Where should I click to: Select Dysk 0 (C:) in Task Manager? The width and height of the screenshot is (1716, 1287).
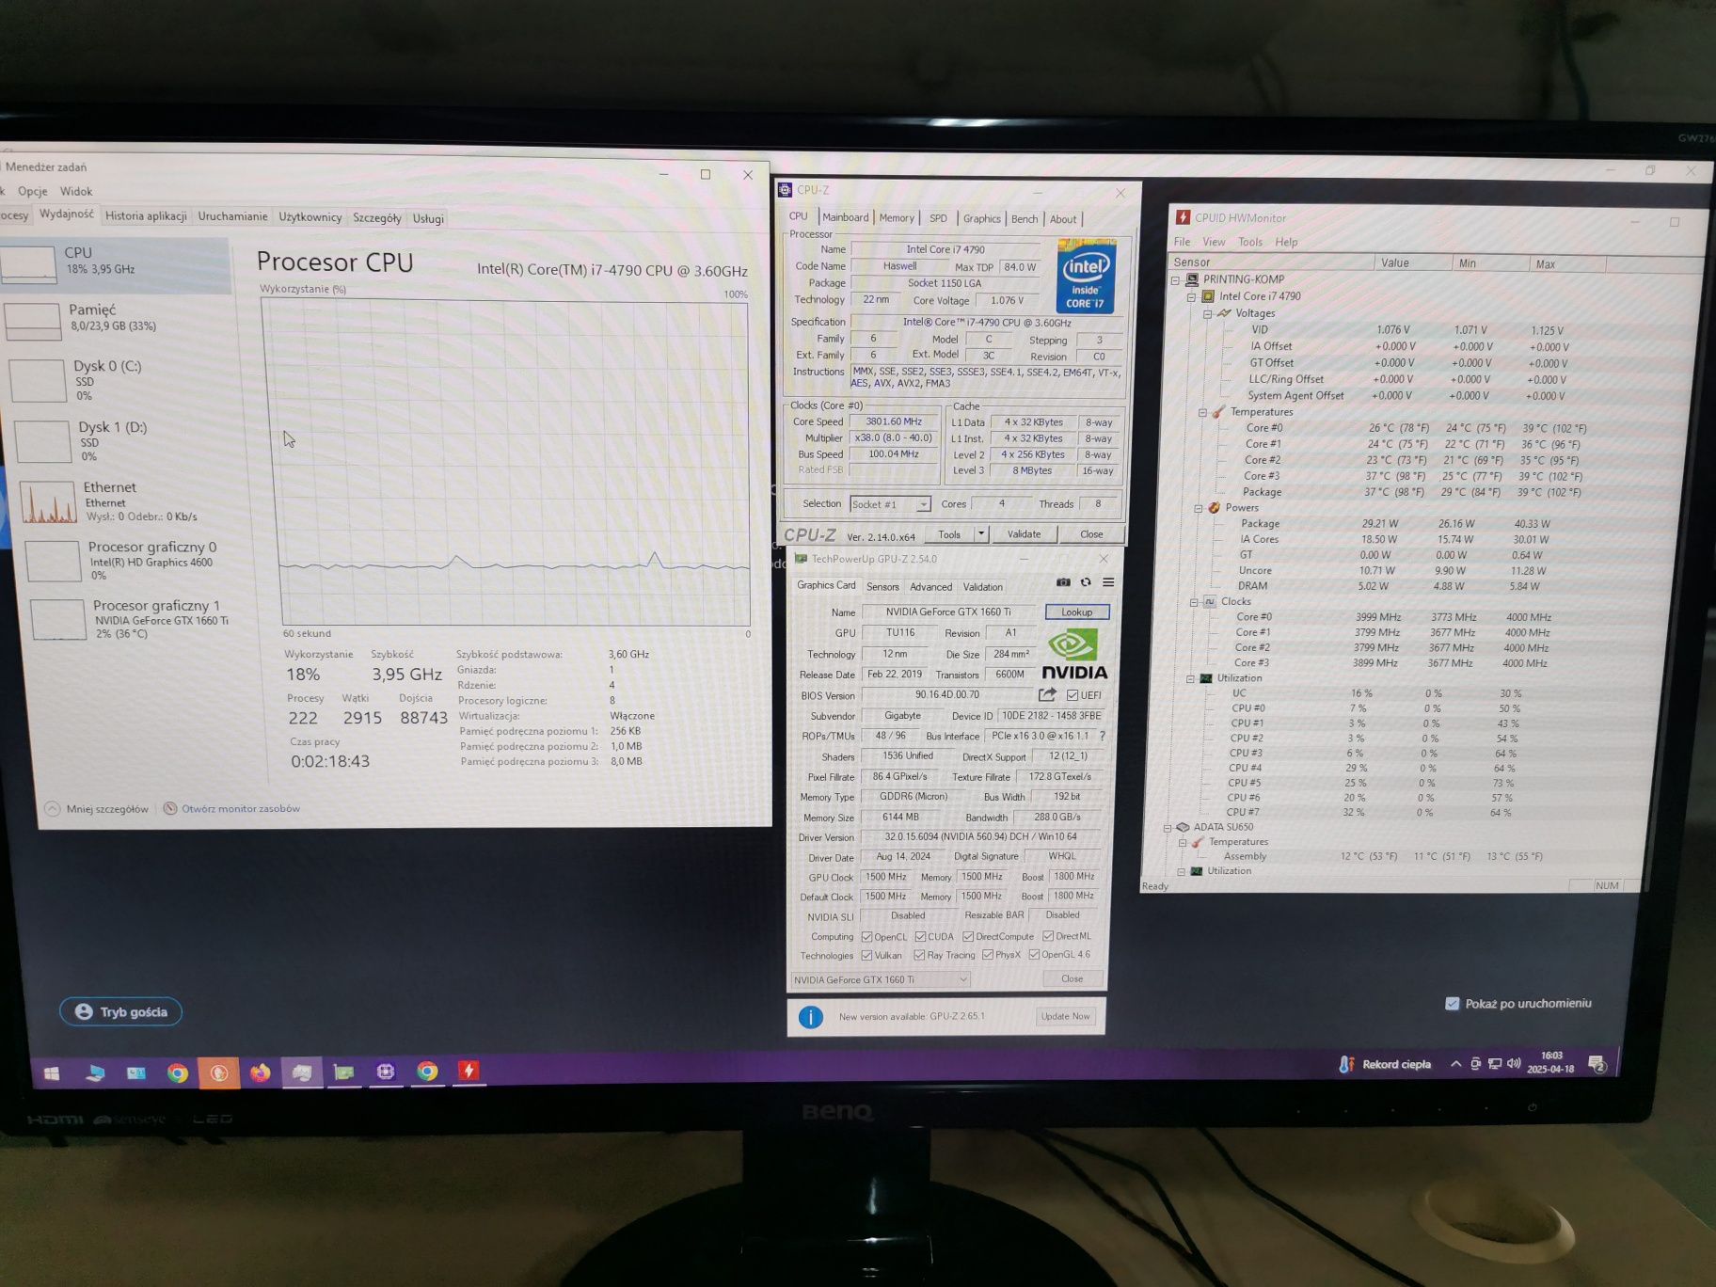[115, 380]
